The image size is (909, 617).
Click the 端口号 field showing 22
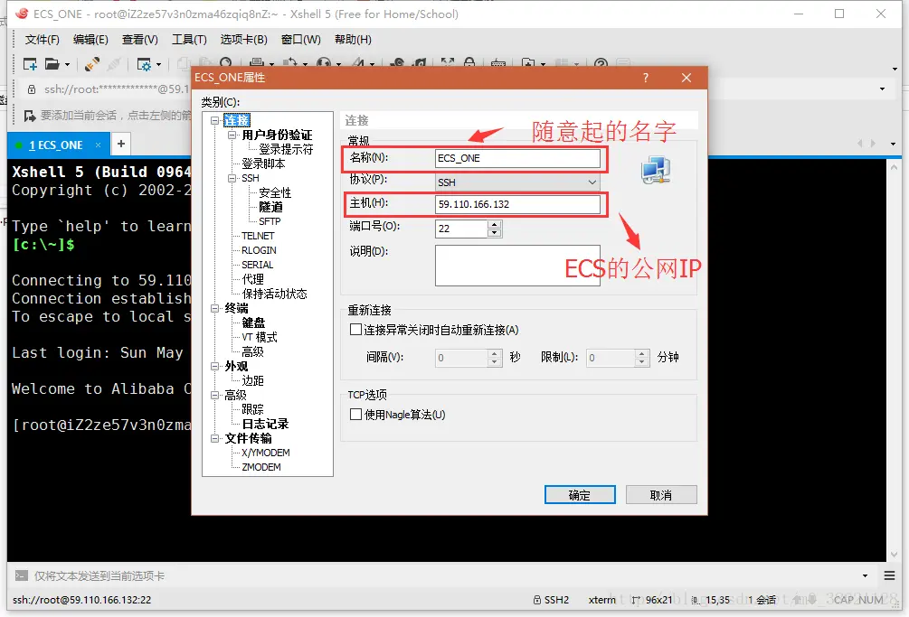click(x=461, y=229)
